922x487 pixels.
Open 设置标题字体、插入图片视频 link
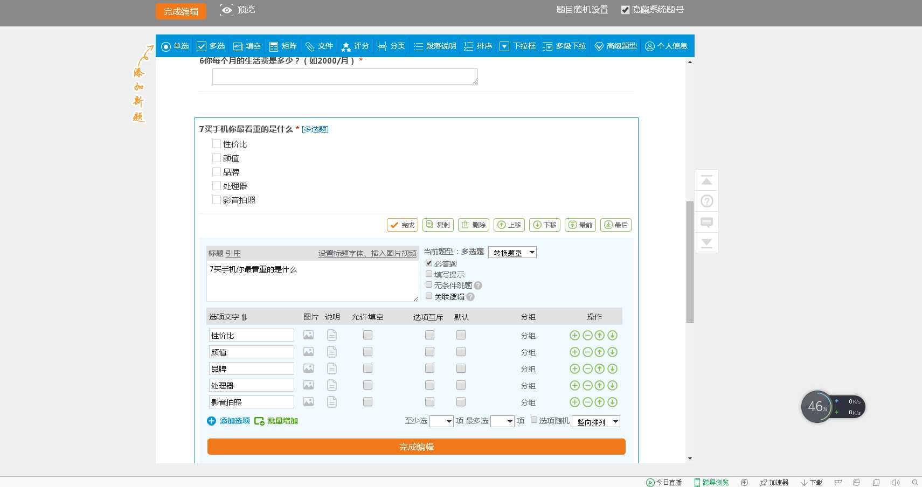pyautogui.click(x=367, y=253)
